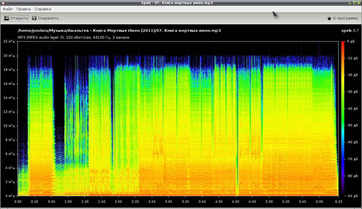Click the "6:23" end time label

[338, 202]
